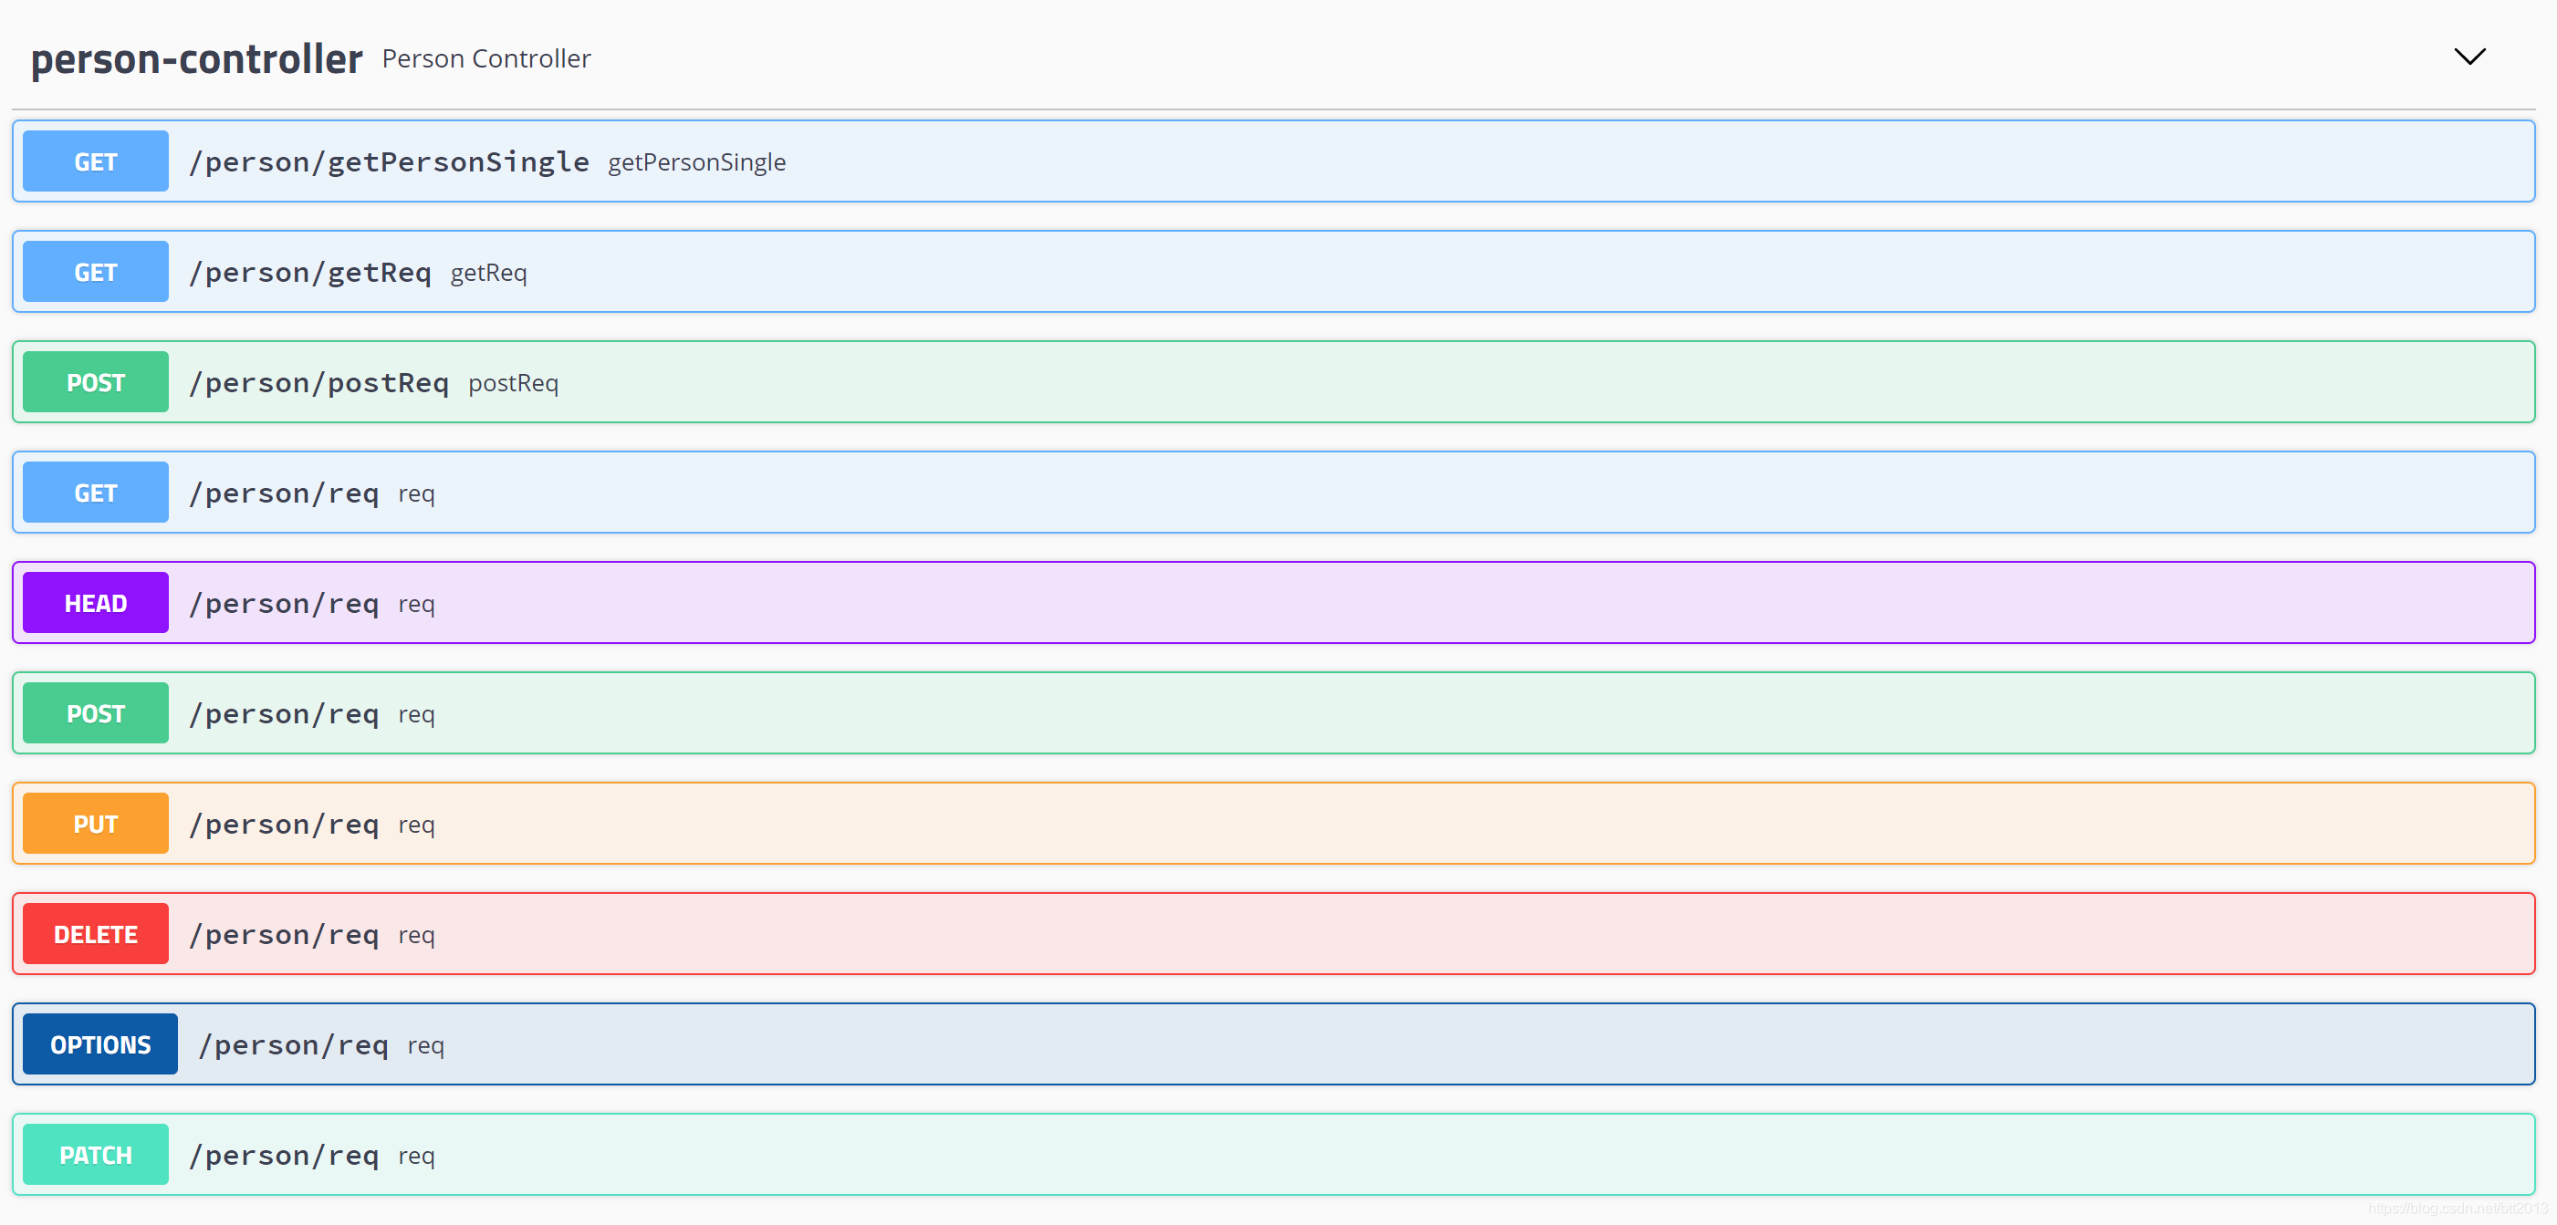This screenshot has width=2557, height=1225.
Task: Click the 'req' summary in PUT row
Action: 417,825
